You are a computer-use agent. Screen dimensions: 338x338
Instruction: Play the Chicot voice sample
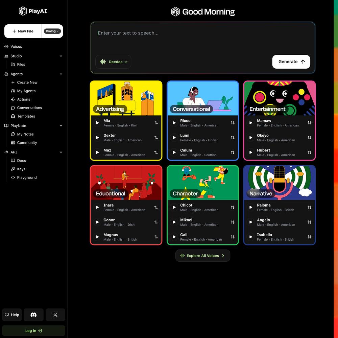pos(174,208)
